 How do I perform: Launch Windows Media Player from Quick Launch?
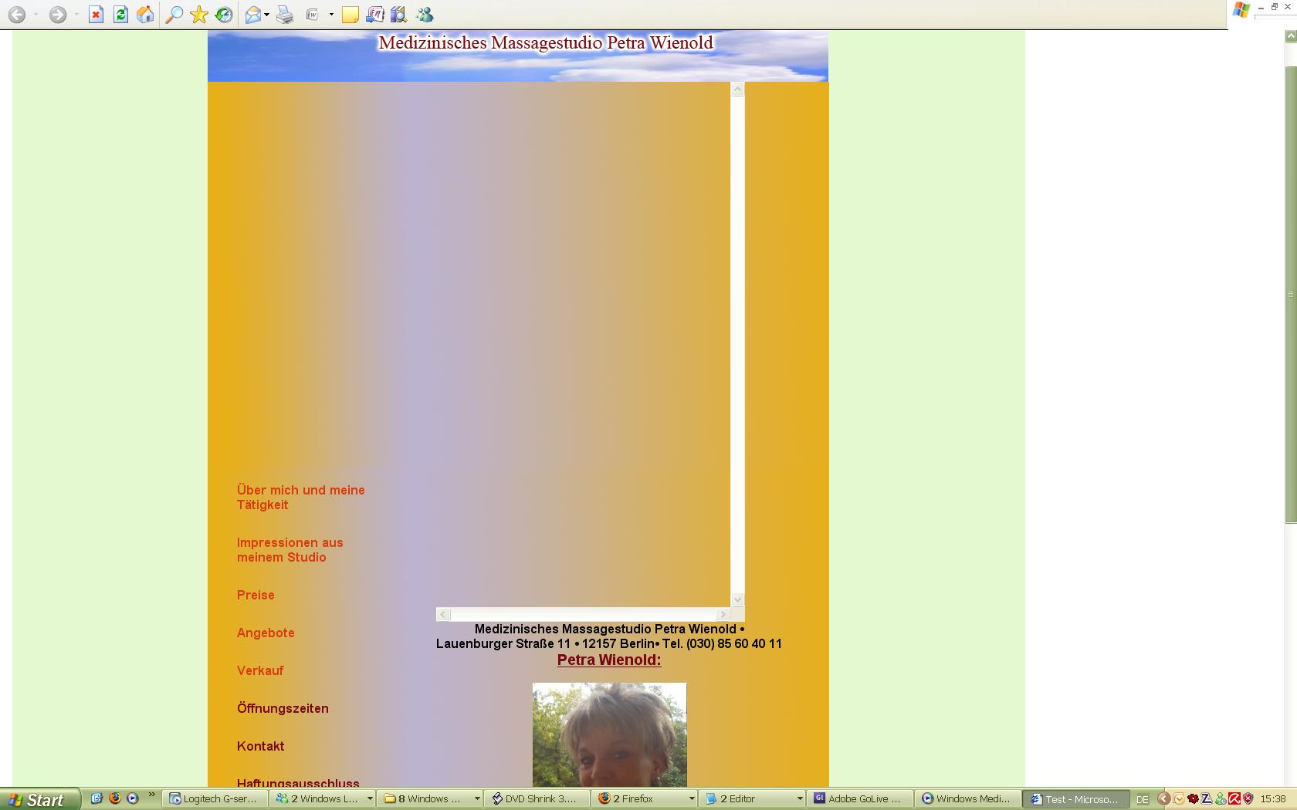[x=132, y=798]
